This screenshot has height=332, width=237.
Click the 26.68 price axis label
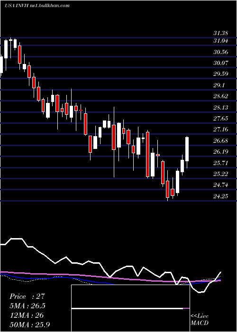pyautogui.click(x=220, y=140)
